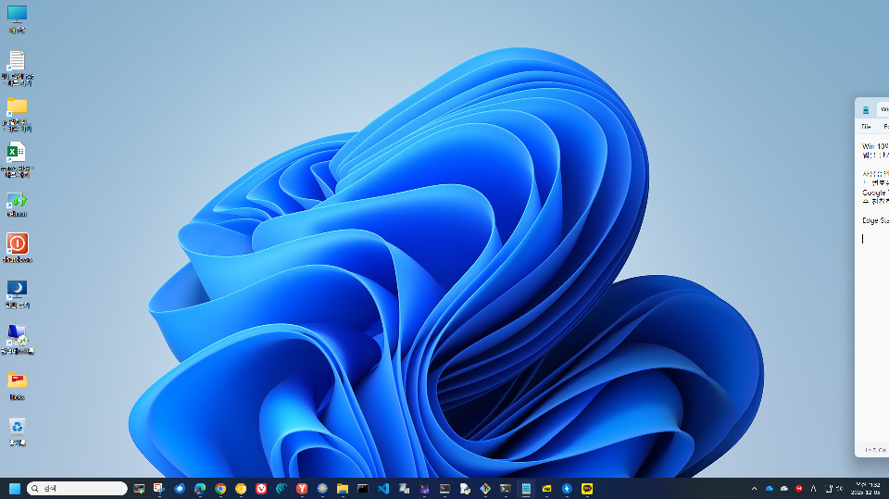Open the remote desktop shortcut icon
Image resolution: width=889 pixels, height=499 pixels.
(x=17, y=339)
